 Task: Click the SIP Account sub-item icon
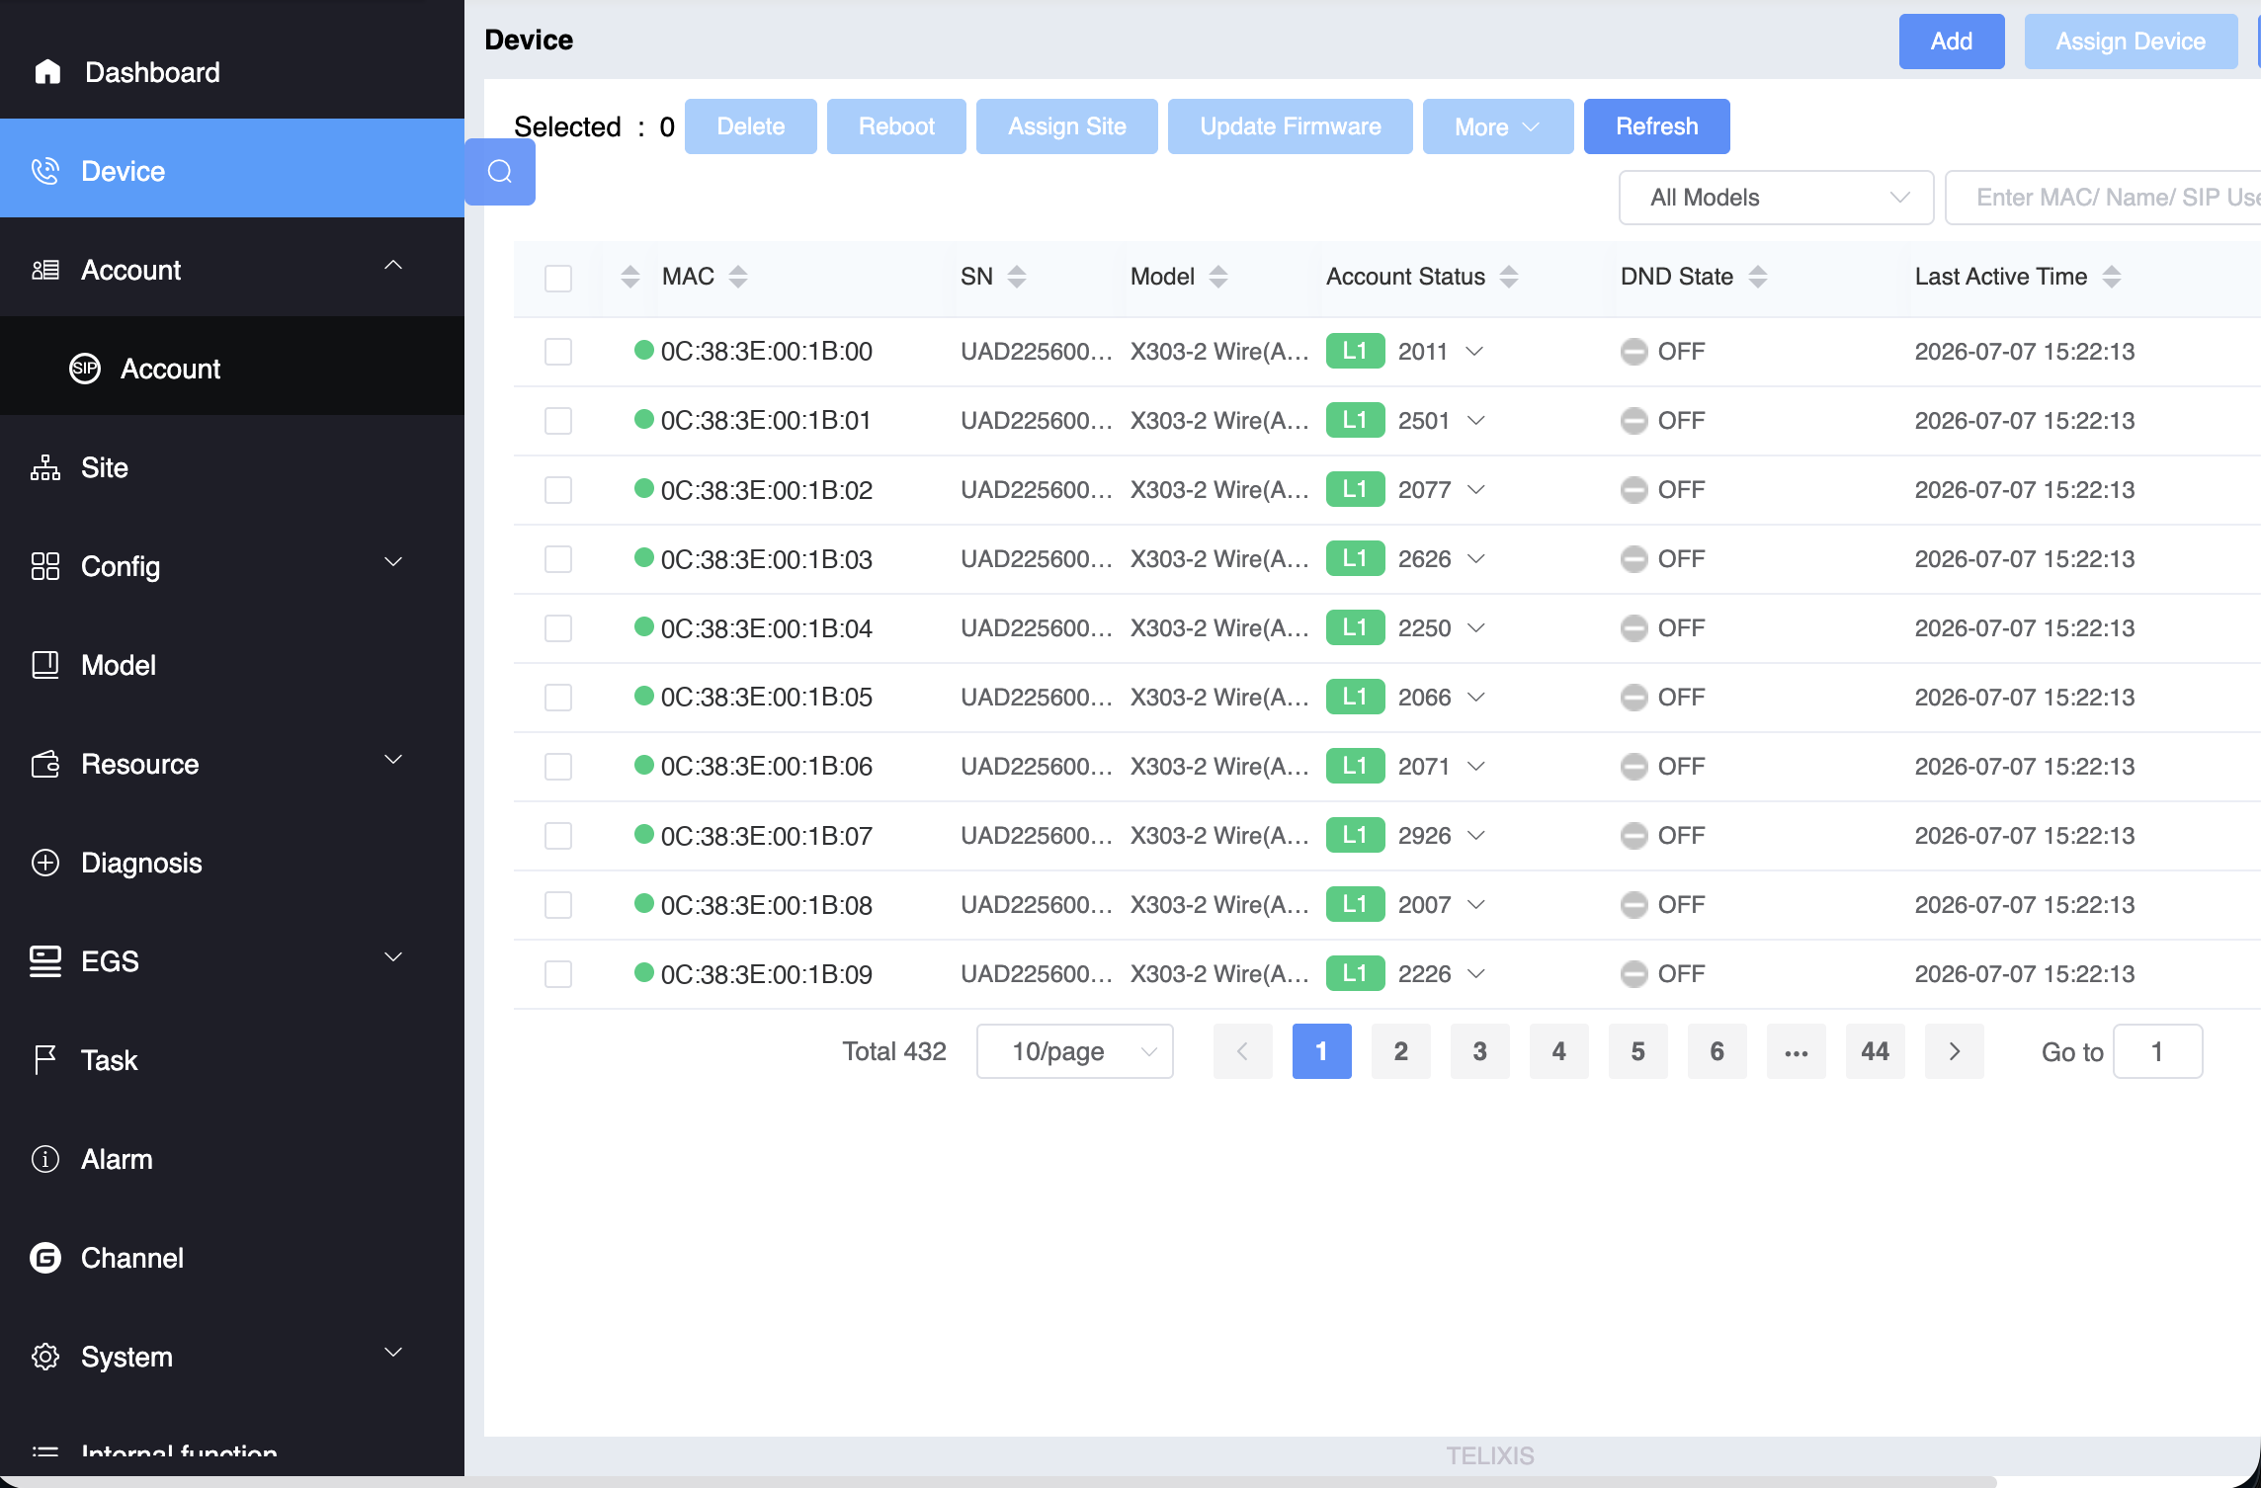tap(85, 369)
